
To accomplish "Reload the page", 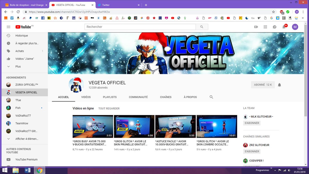I will pos(18,12).
